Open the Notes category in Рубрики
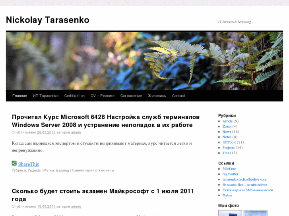 (227, 137)
